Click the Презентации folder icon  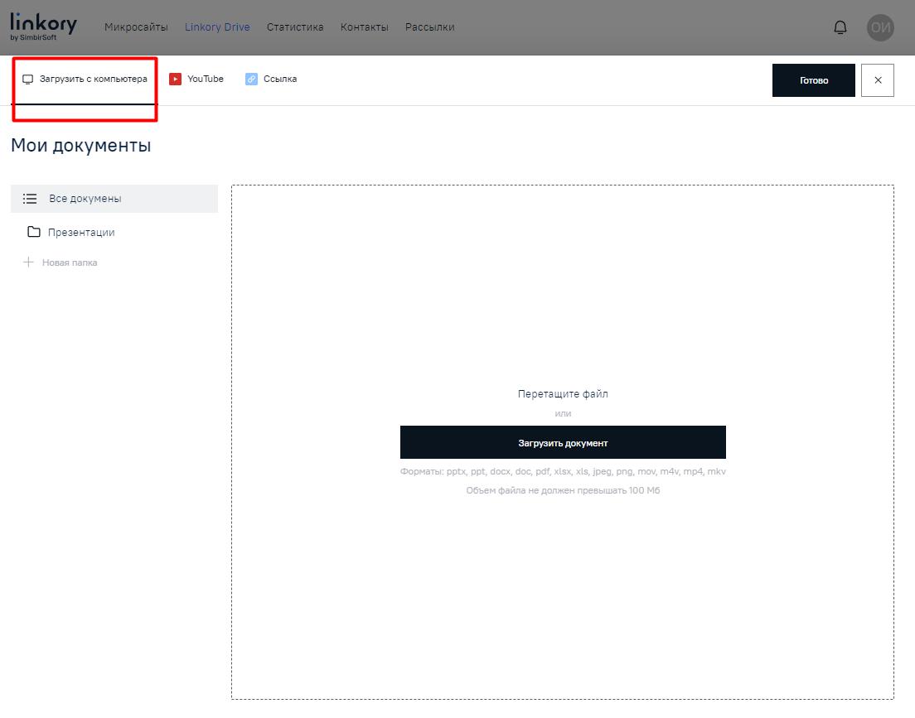(x=34, y=232)
